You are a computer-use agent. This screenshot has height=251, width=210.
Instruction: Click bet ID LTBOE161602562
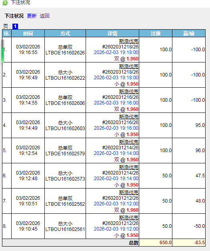click(65, 204)
